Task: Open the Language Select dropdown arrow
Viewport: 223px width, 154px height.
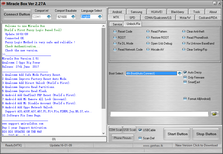Action: click(x=100, y=17)
